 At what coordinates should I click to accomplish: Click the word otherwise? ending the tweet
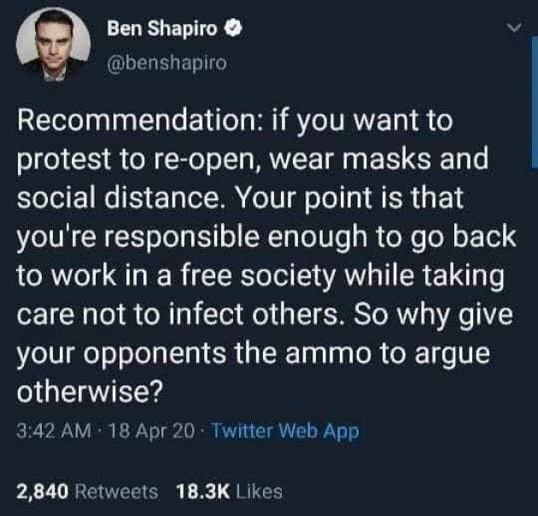tap(89, 391)
